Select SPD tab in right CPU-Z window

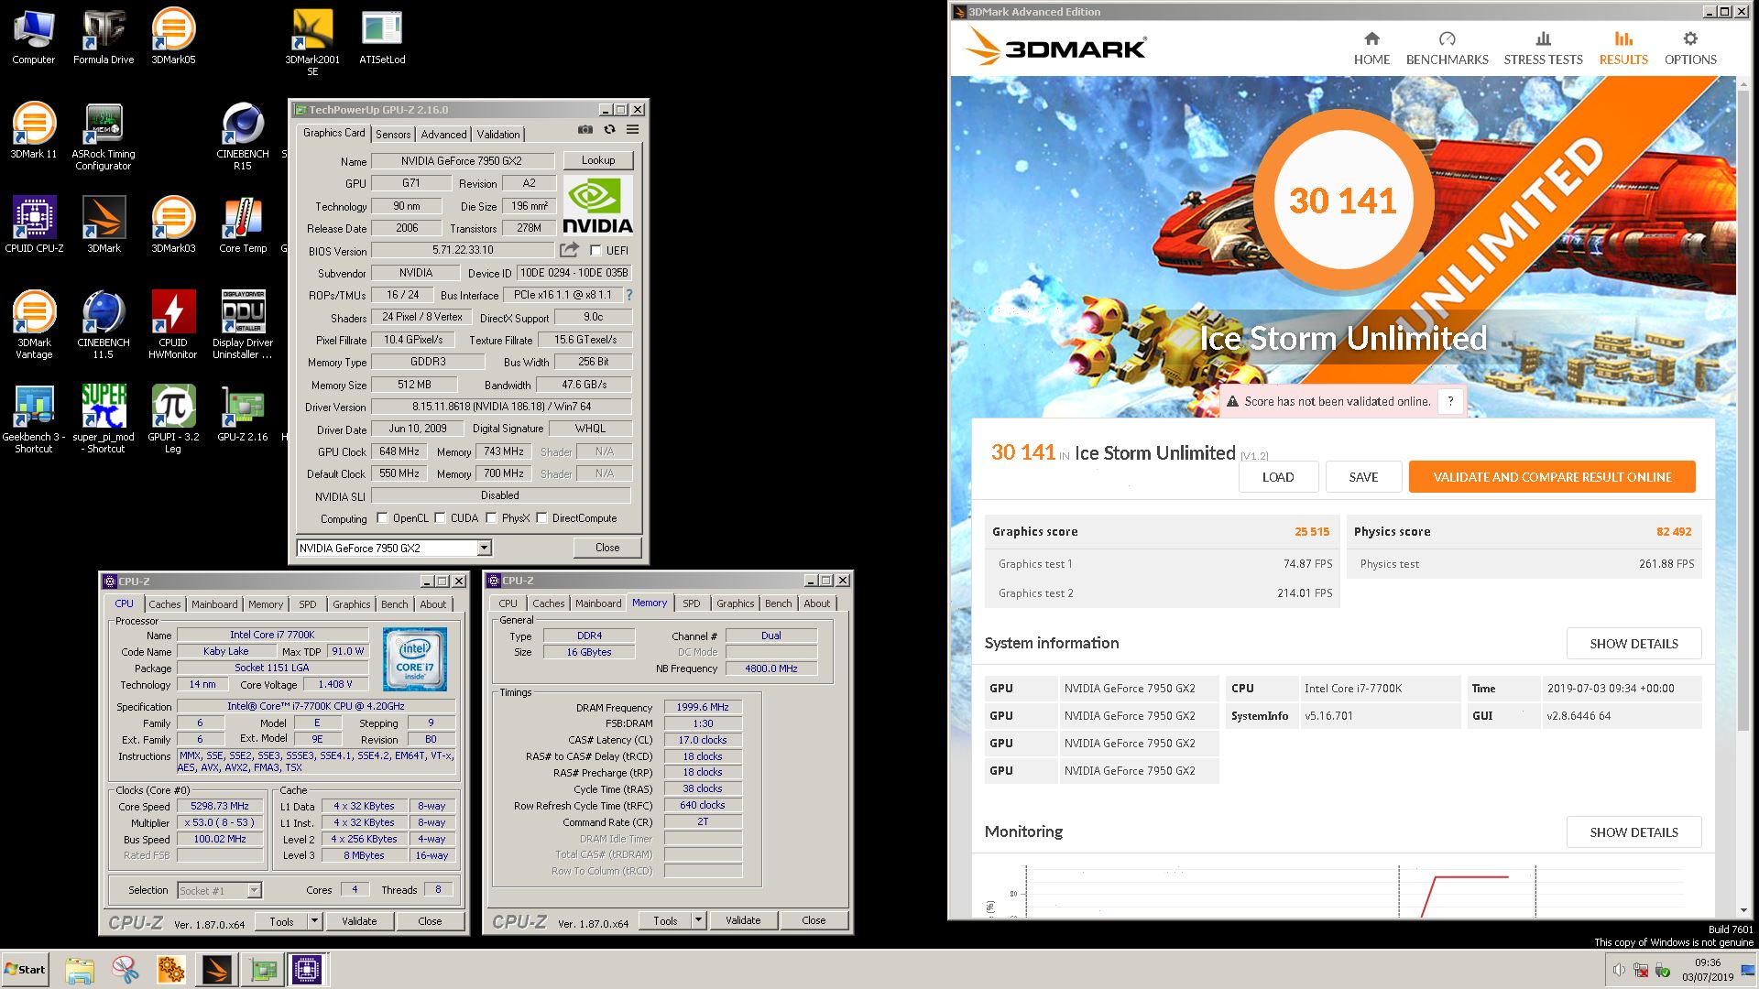(x=692, y=603)
